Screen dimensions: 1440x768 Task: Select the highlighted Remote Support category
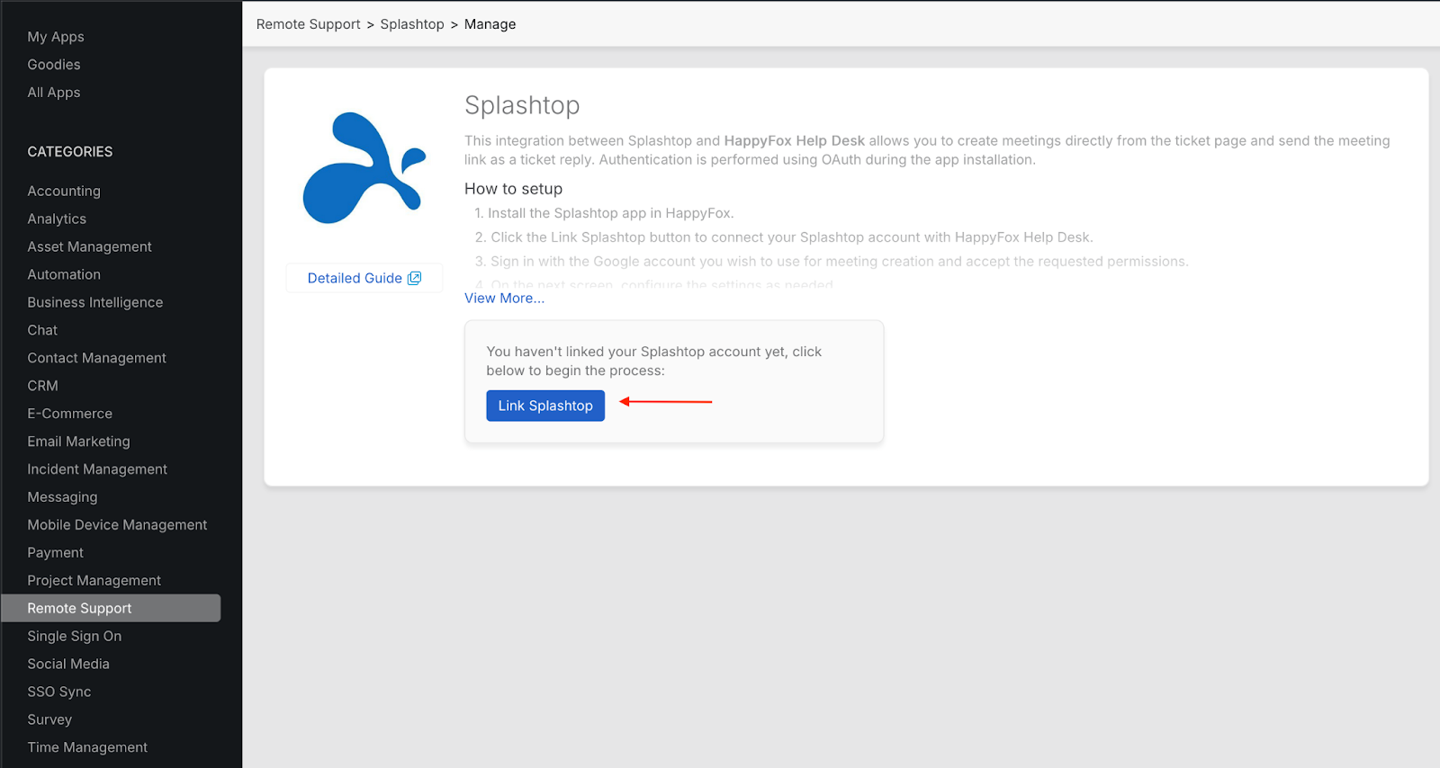point(111,608)
